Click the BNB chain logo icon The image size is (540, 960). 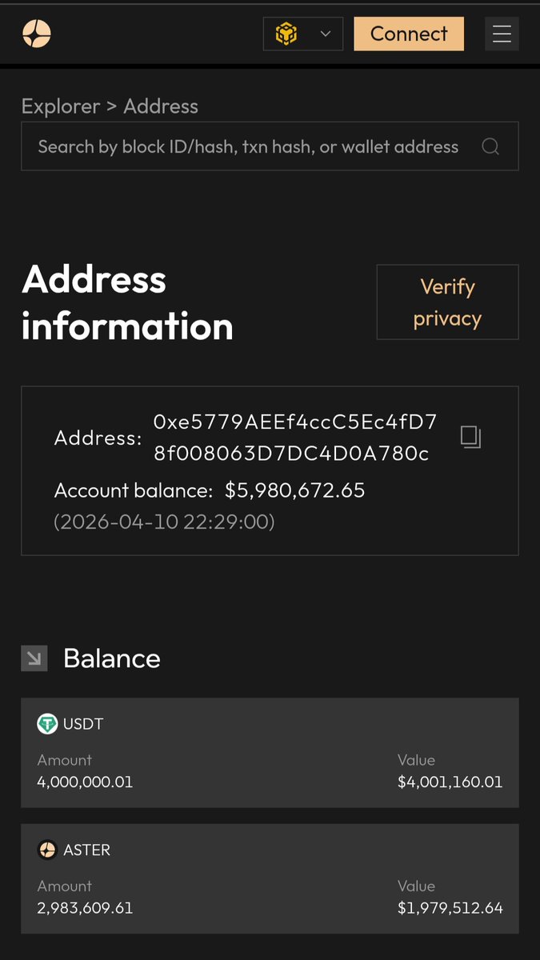tap(286, 34)
